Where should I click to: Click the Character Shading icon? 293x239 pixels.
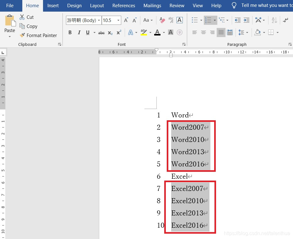tap(171, 33)
